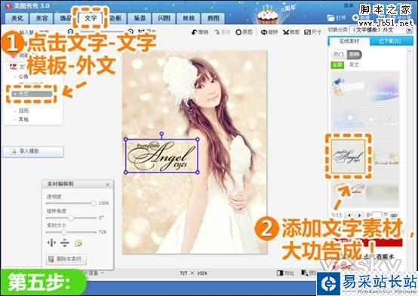Pick the purple gradient text template thumbnail
The width and height of the screenshot is (418, 296).
383,89
